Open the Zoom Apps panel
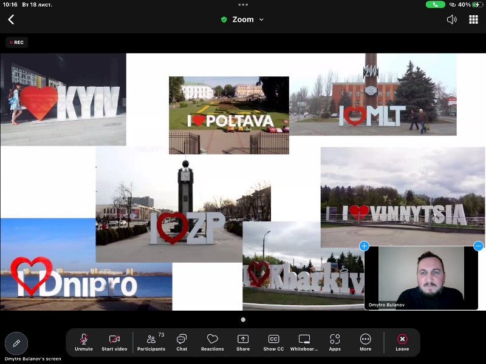This screenshot has width=486, height=364. (x=335, y=342)
